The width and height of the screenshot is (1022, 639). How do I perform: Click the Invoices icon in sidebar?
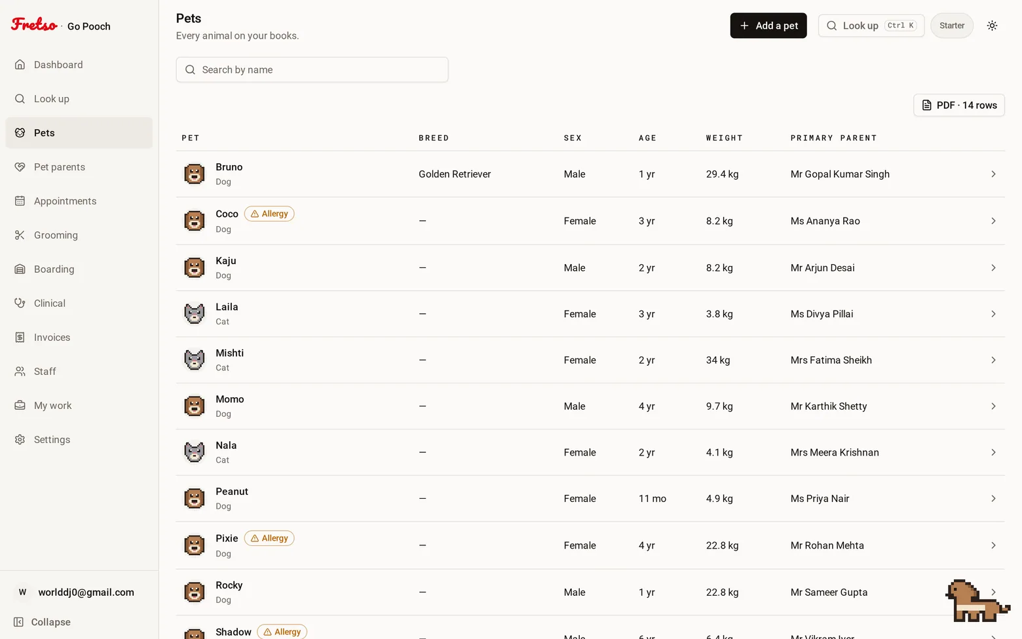click(x=20, y=338)
